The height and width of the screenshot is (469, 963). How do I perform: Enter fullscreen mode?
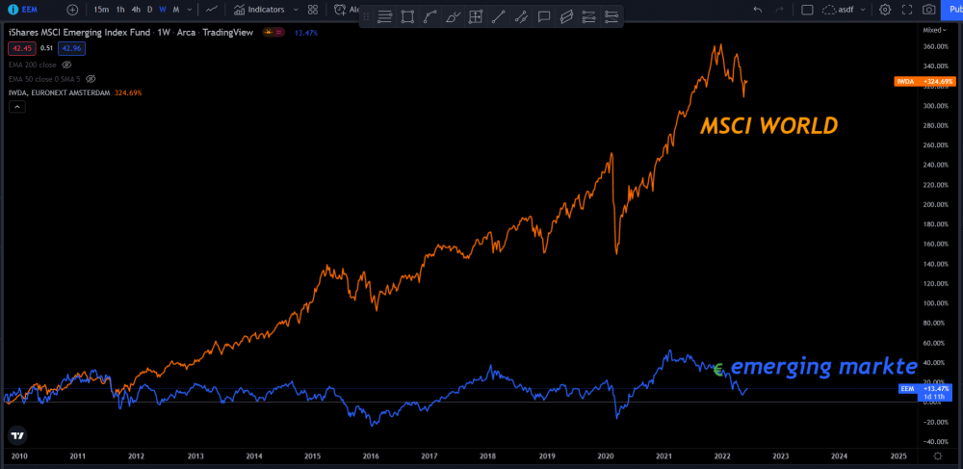coord(907,10)
